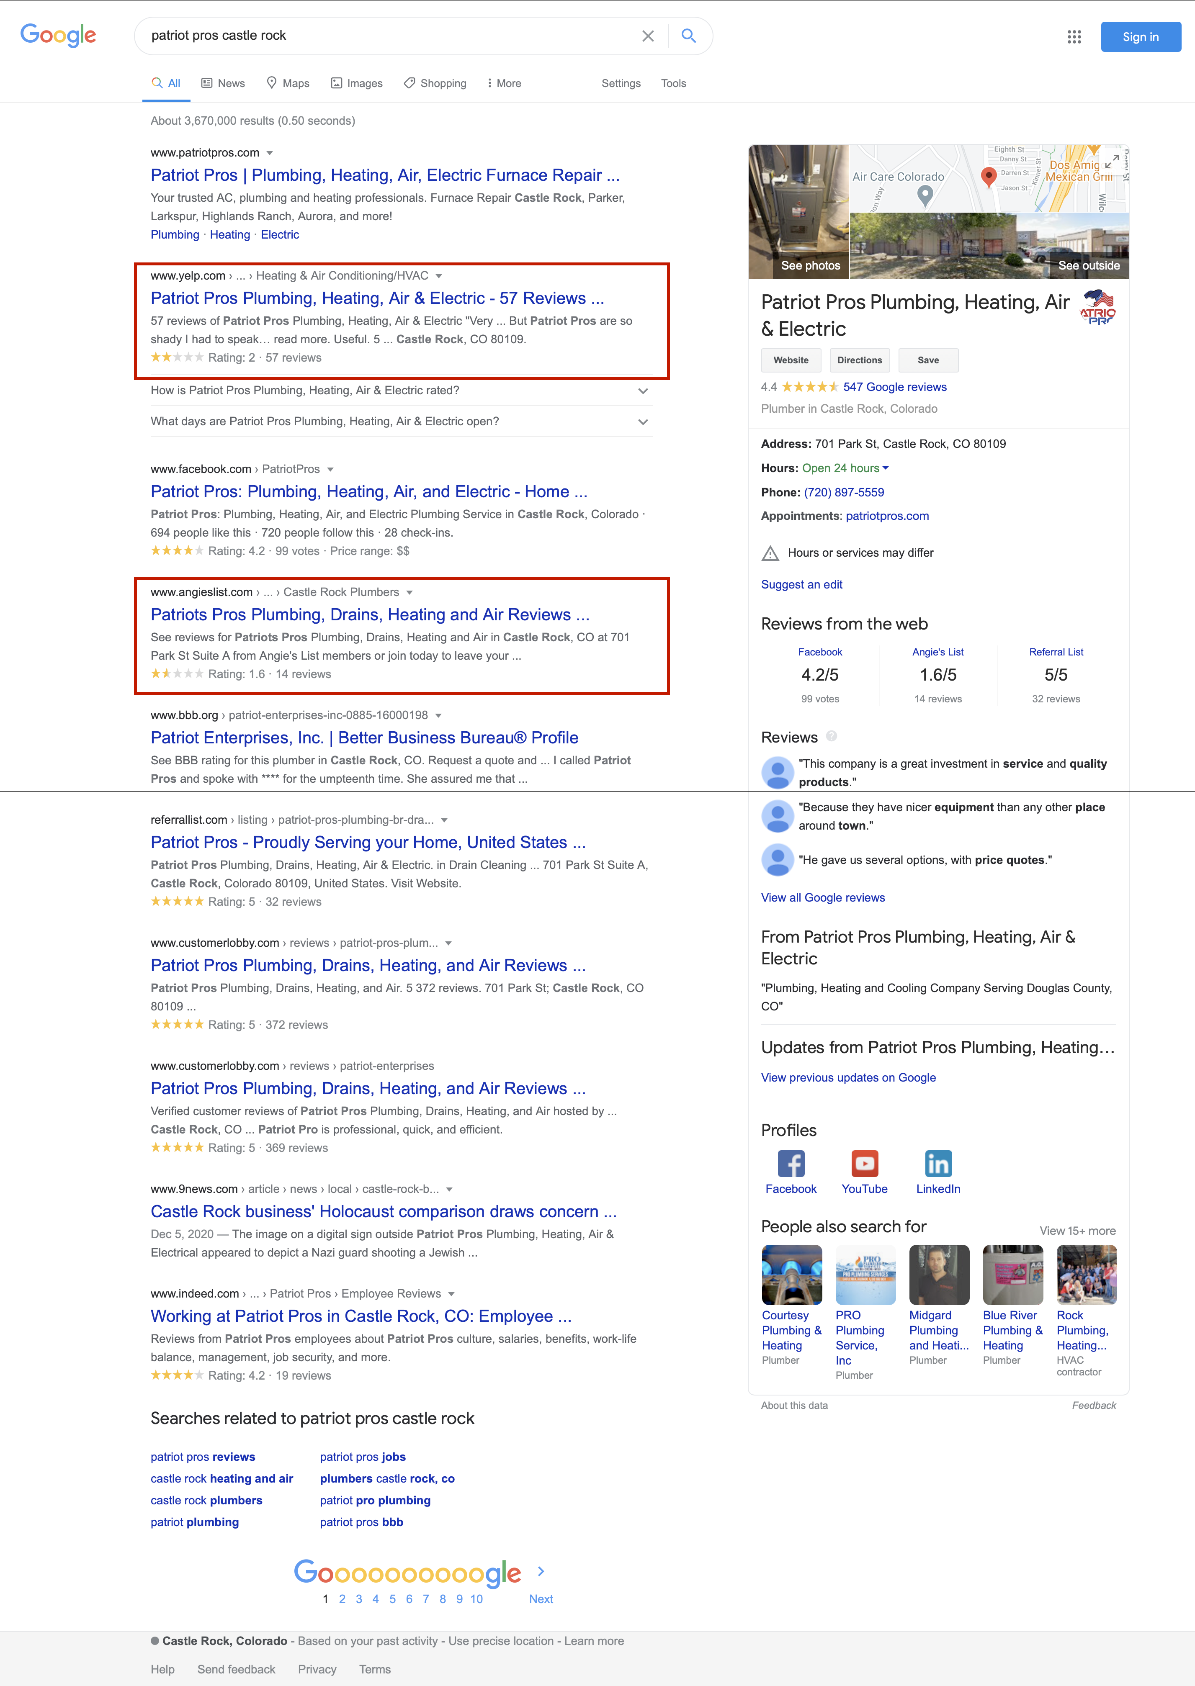1195x1686 pixels.
Task: Click the Reviews help question-mark icon
Action: pyautogui.click(x=832, y=736)
